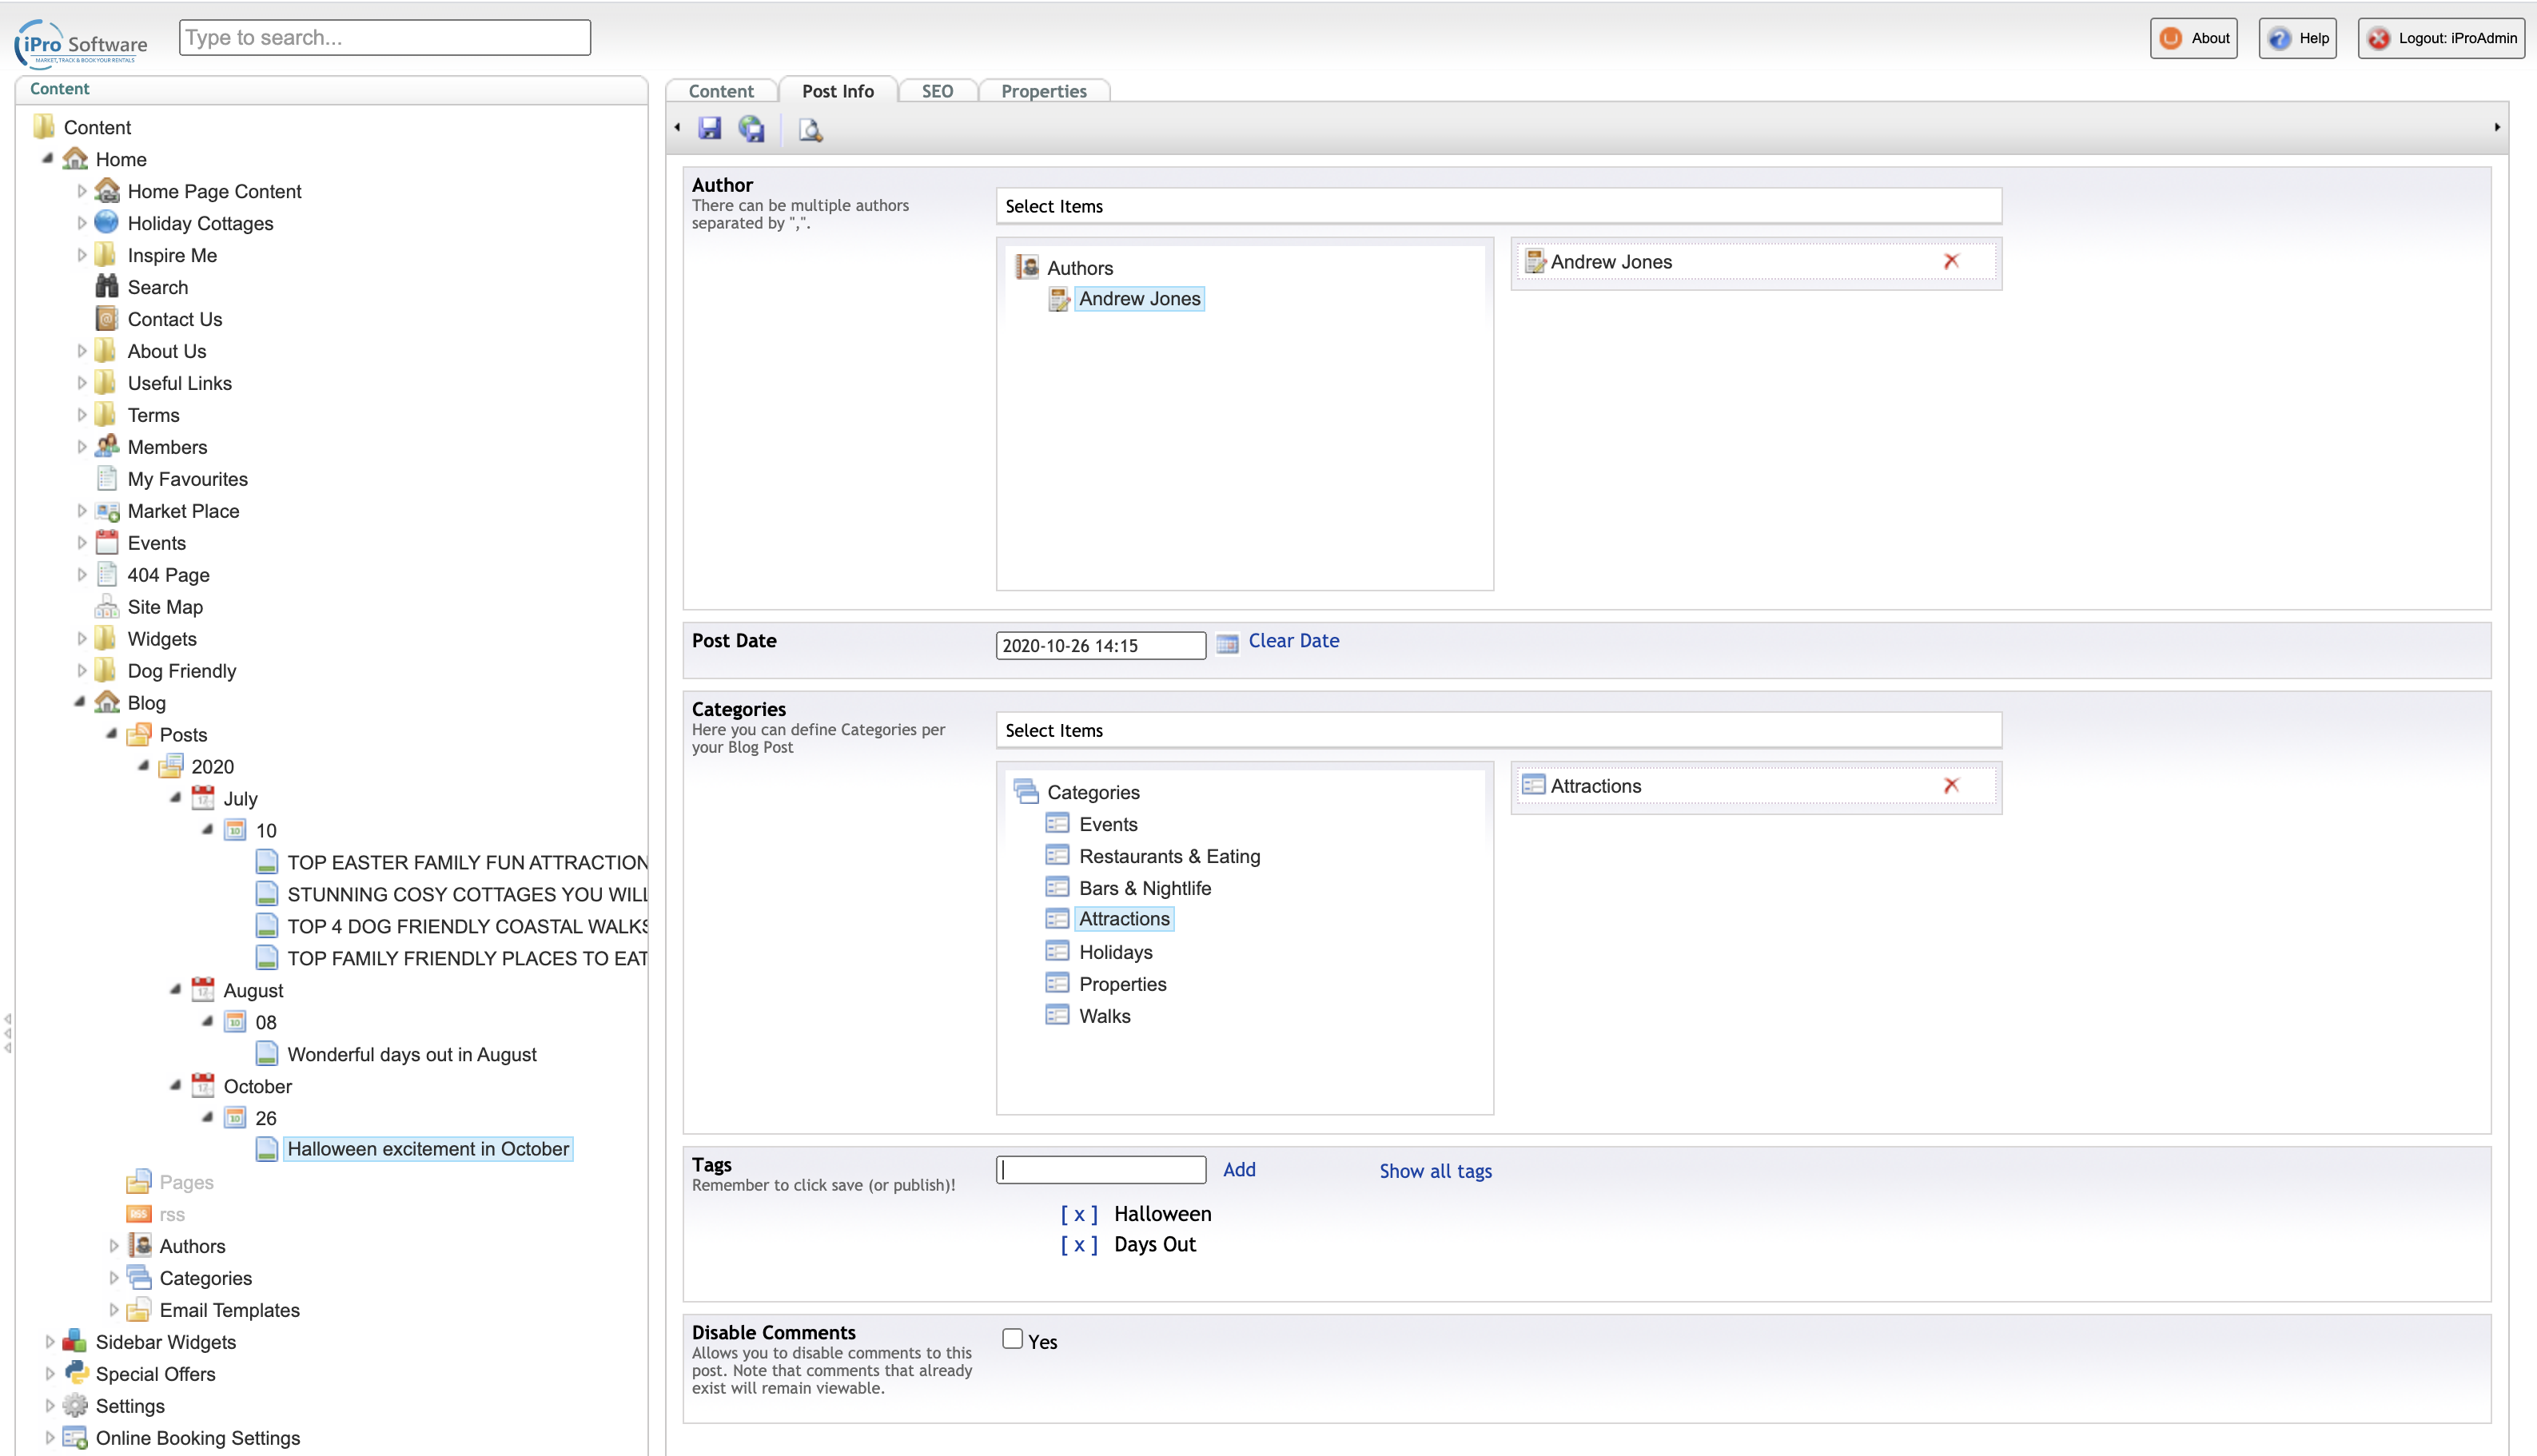Click the Save and Publish globe icon
The image size is (2537, 1456).
pyautogui.click(x=751, y=128)
